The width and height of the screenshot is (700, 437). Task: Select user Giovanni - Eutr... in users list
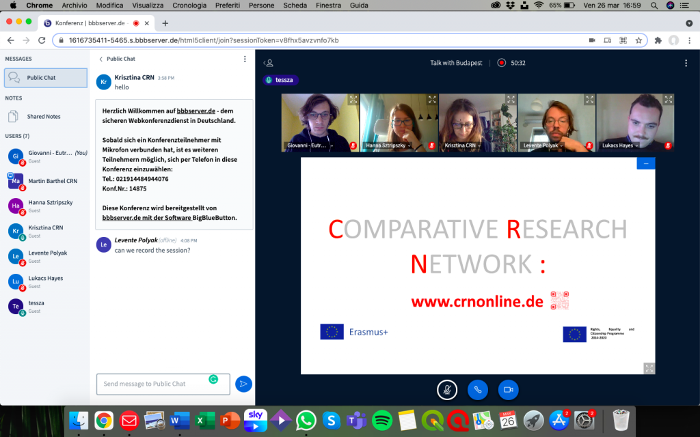[x=46, y=156]
